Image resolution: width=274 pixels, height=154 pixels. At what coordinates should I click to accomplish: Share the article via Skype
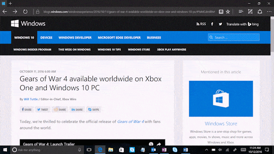coord(94,110)
